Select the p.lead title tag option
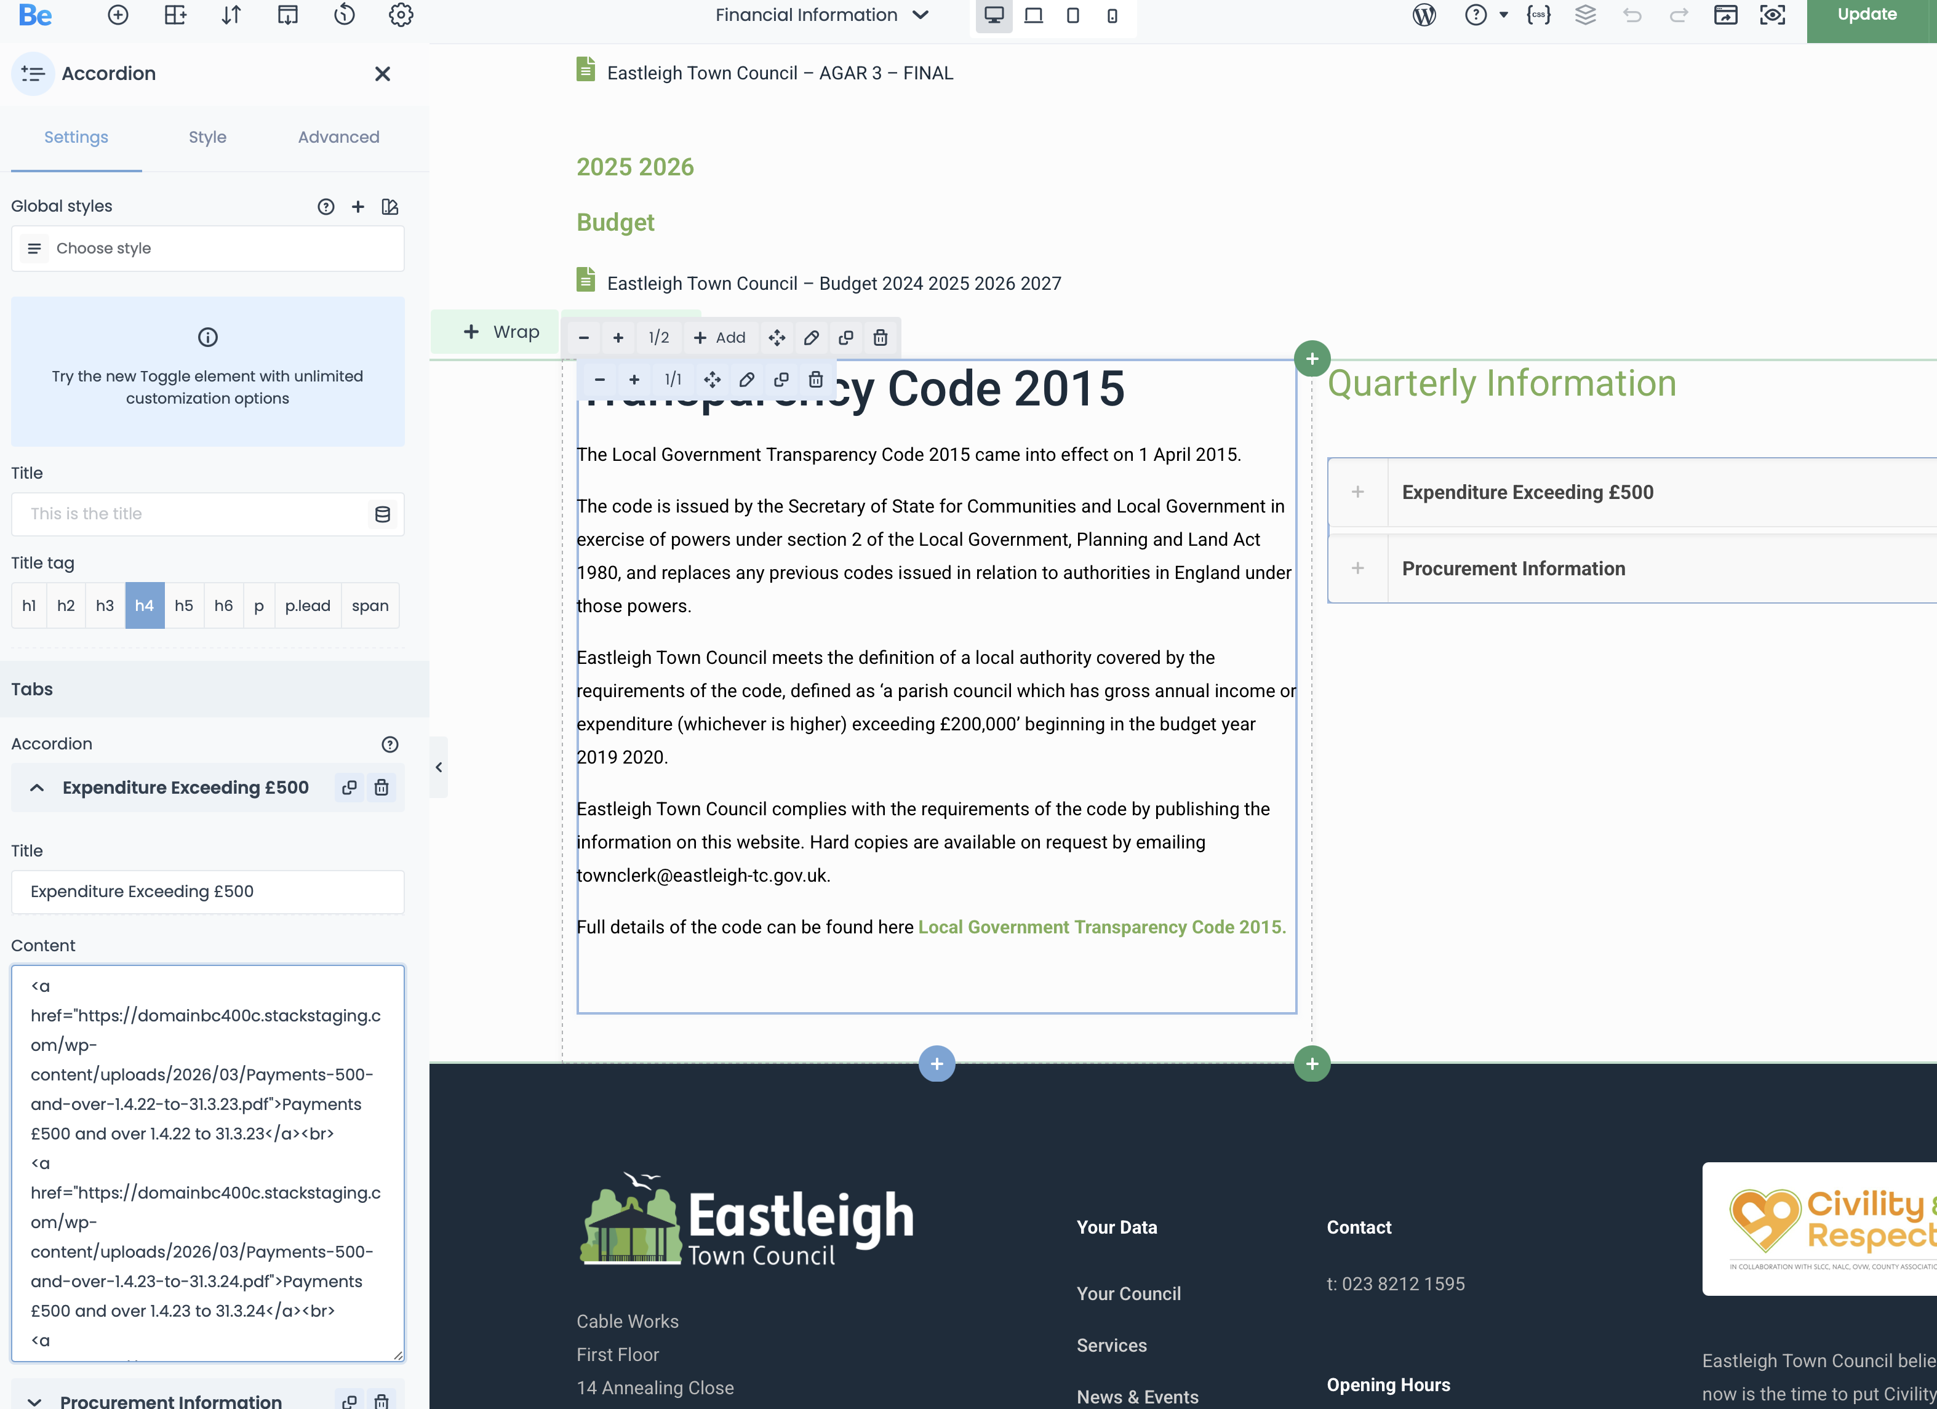Screen dimensions: 1937x1409 (308, 605)
